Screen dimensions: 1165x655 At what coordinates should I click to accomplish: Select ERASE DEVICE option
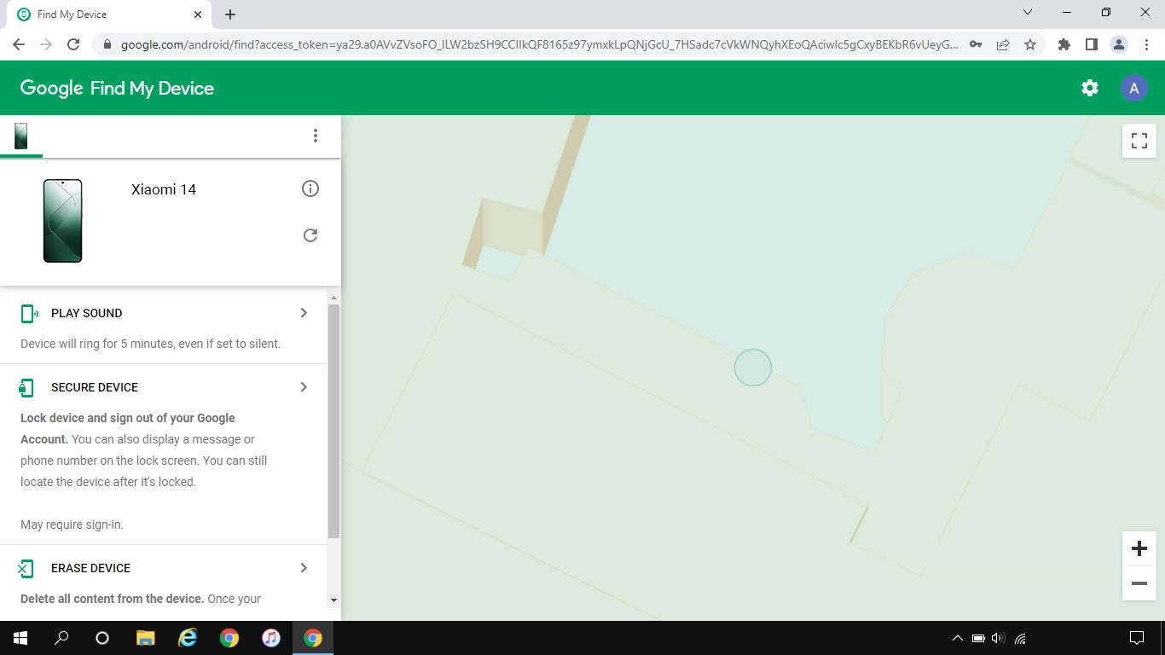click(x=90, y=568)
